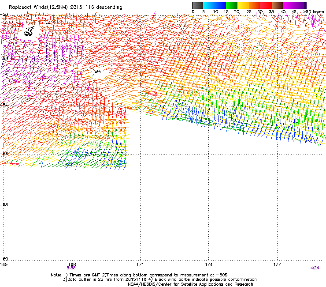Click the 'Times are GMT' note line
The width and height of the screenshot is (326, 287).
point(139,275)
